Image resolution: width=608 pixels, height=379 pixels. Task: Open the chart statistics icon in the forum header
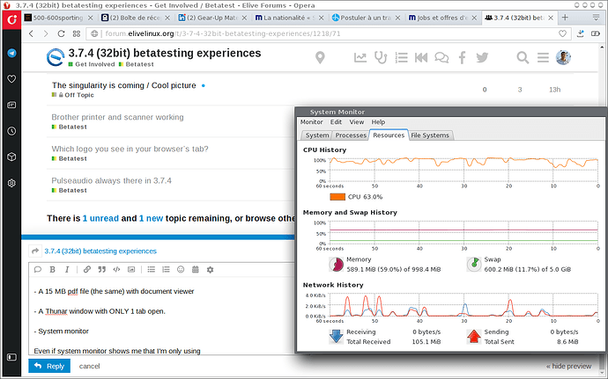[360, 58]
